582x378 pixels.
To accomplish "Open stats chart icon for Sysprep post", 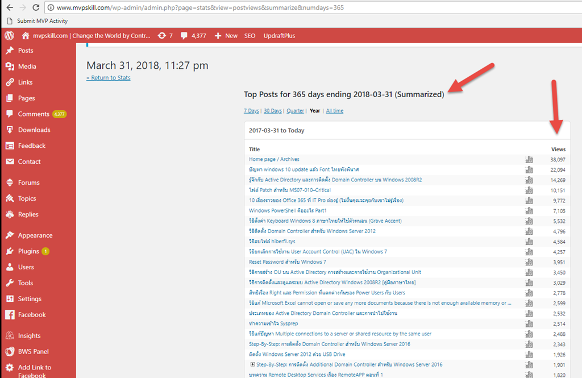I will (x=529, y=324).
